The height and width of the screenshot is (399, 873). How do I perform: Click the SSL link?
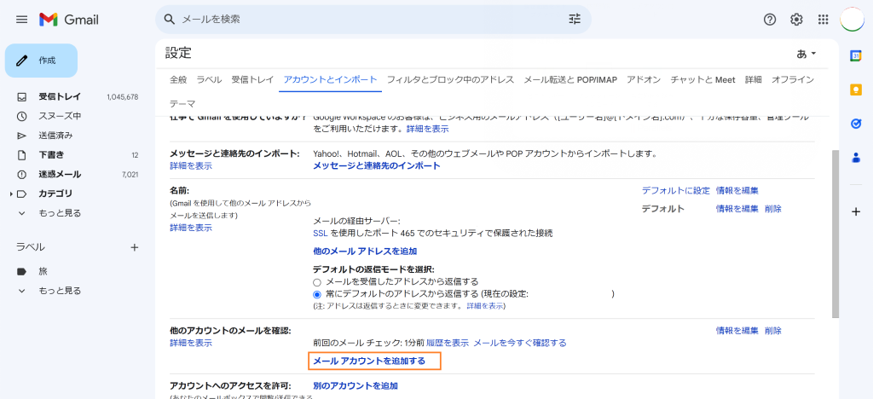click(321, 233)
